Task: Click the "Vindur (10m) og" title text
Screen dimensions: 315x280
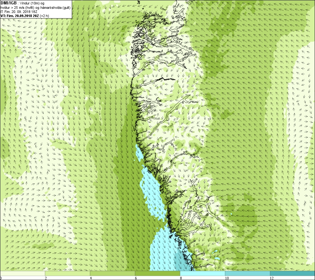Action: [x=32, y=3]
